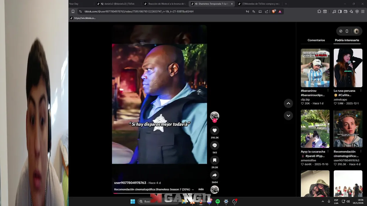Open the taskbar volume control
Image resolution: width=367 pixels, height=206 pixels.
[x=348, y=201]
